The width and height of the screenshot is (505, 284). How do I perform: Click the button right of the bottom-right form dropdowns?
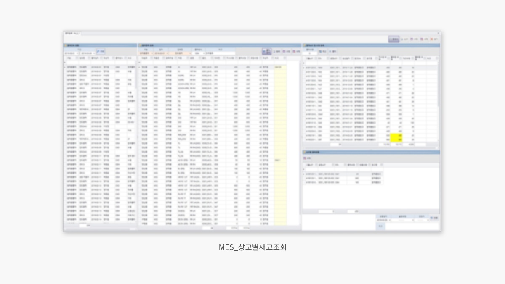(434, 218)
